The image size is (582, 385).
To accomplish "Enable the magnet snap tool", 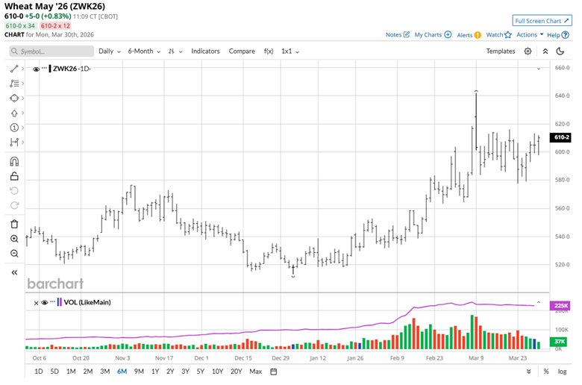I will pyautogui.click(x=14, y=162).
